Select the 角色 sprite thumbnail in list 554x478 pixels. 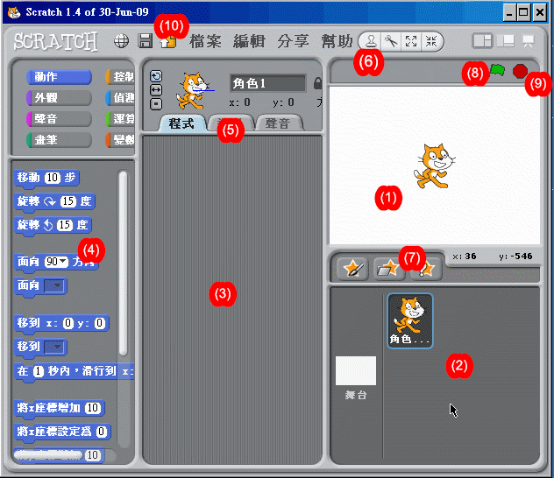(x=410, y=320)
